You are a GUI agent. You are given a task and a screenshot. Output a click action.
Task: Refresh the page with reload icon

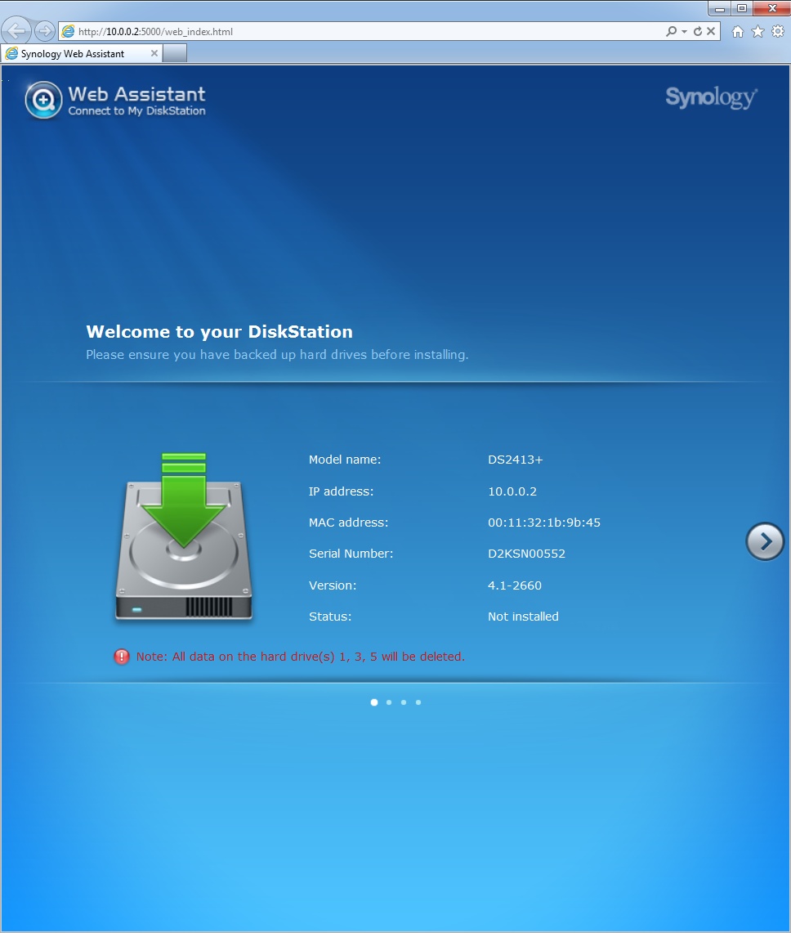point(698,31)
